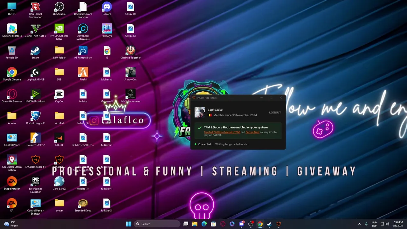Select FACEITInstaller_64 desktop icon

(35, 162)
